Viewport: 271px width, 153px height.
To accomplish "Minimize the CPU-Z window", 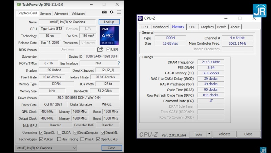I will point(226,18).
